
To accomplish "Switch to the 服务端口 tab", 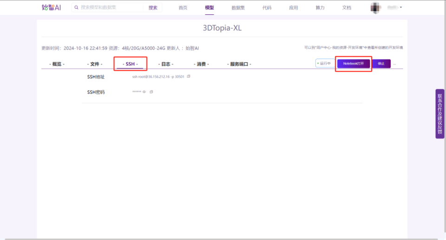I will (x=239, y=64).
